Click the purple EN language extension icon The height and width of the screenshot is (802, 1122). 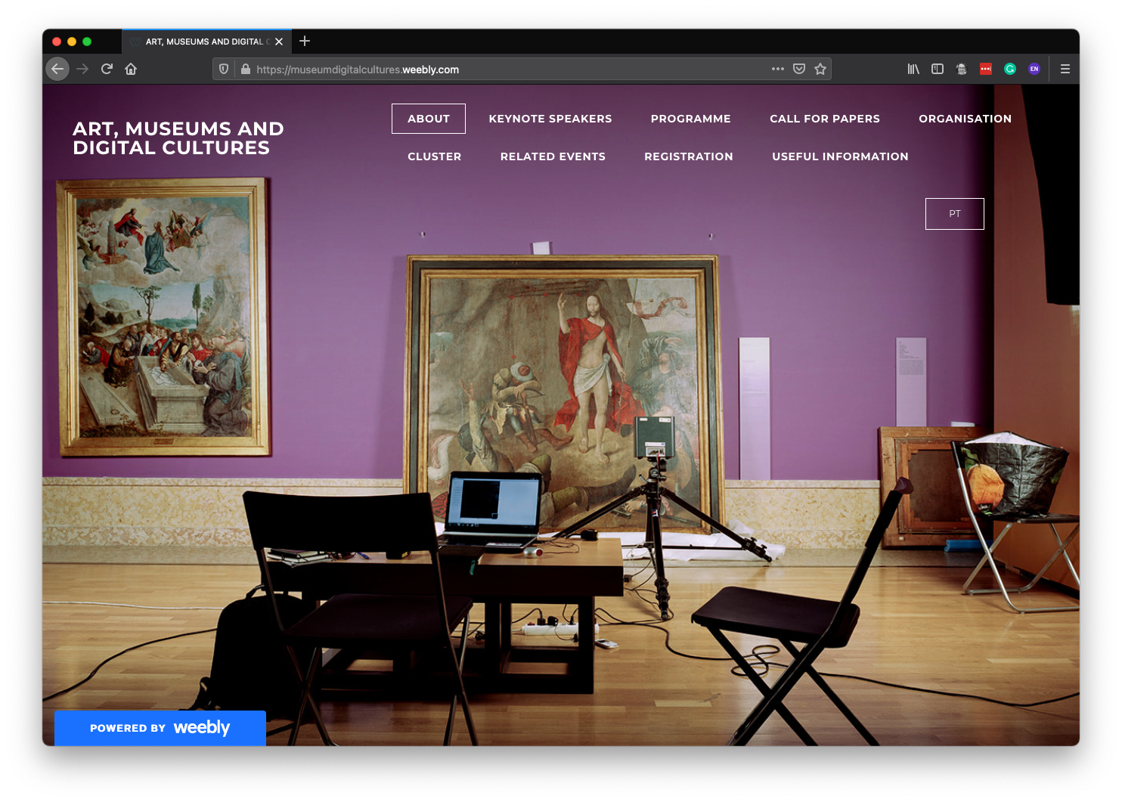coord(1034,69)
